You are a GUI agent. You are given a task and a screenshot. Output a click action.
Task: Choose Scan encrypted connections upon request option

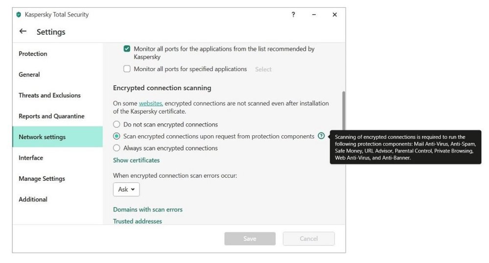pyautogui.click(x=117, y=136)
